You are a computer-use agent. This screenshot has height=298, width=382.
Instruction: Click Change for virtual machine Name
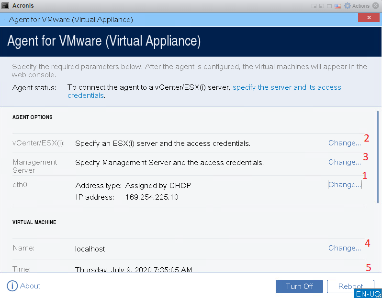coord(345,248)
